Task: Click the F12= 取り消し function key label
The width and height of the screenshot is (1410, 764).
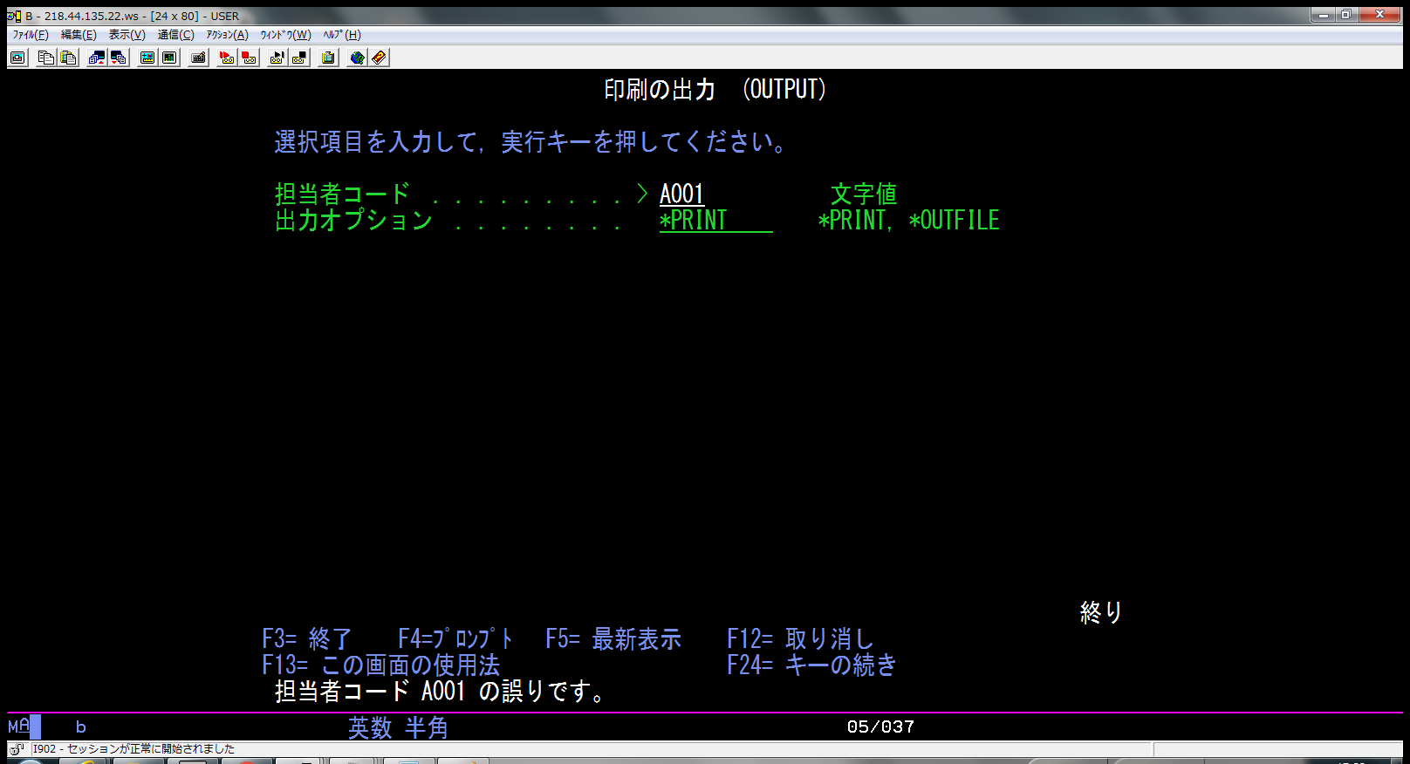Action: (799, 639)
